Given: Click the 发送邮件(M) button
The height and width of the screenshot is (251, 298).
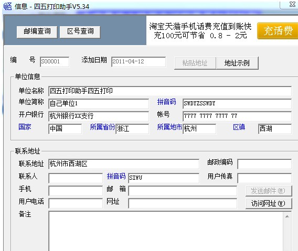Looking at the screenshot, I should point(269,191).
